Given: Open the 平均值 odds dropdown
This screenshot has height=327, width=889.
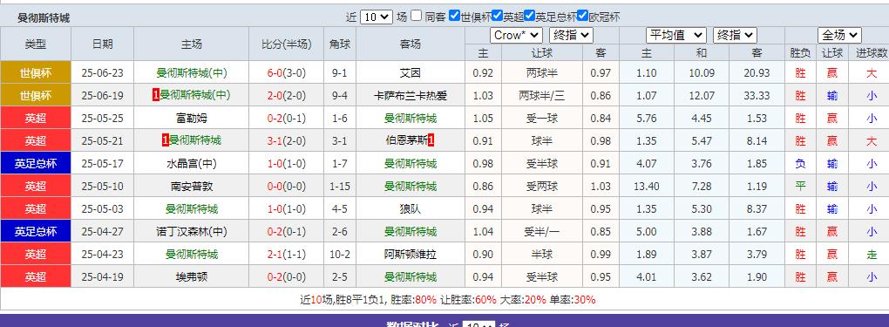Looking at the screenshot, I should [x=675, y=35].
